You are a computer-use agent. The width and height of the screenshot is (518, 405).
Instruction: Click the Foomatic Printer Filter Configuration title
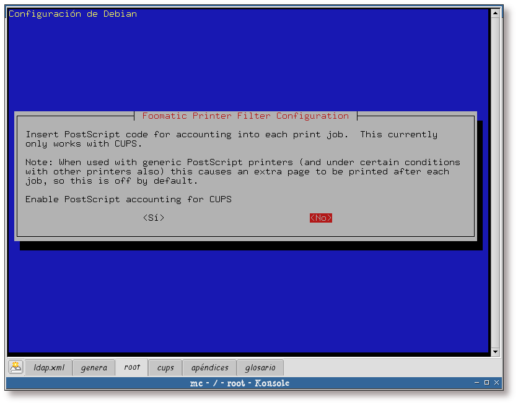pyautogui.click(x=245, y=116)
